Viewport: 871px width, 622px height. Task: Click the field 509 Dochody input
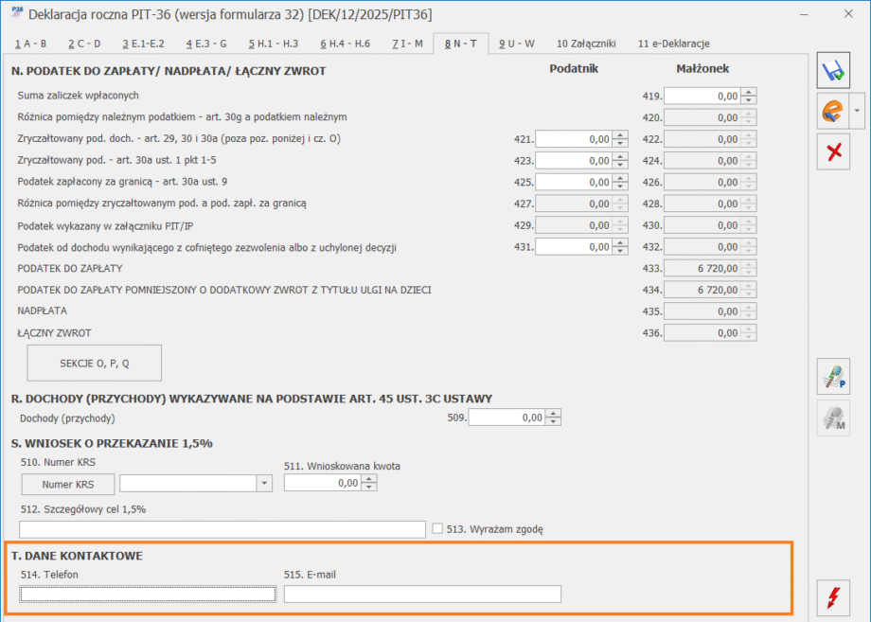(x=507, y=418)
